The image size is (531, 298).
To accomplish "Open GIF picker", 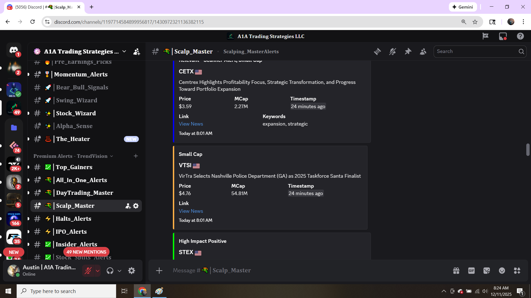I will [472, 271].
